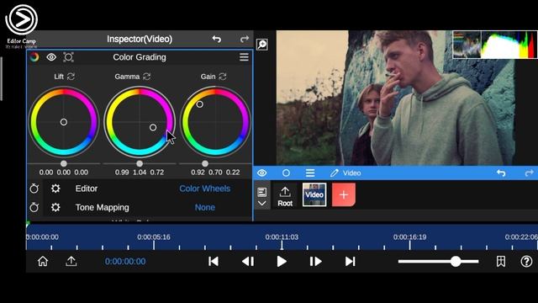Screen dimensions: 538x303
Task: Reset the Lift color wheel
Action: 71,77
